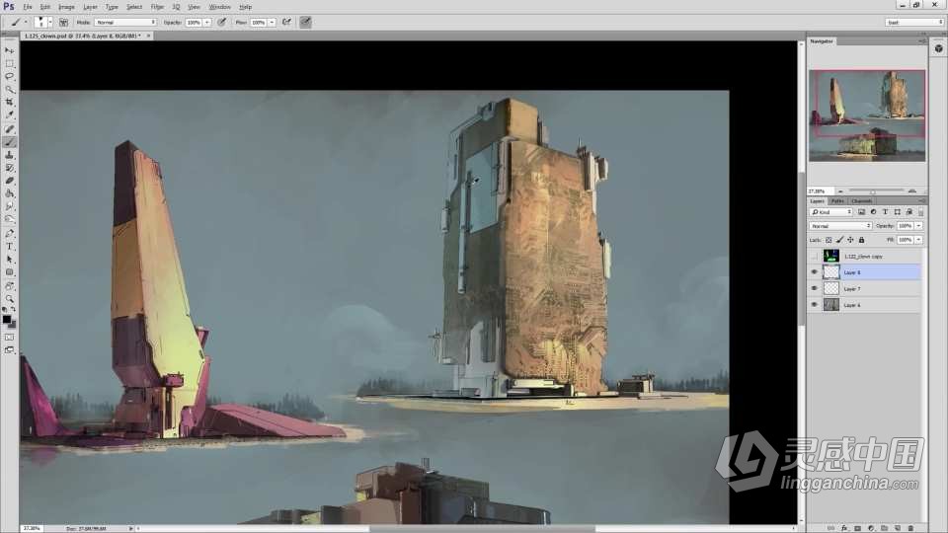Screen dimensions: 948x533
Task: Select the Spot Healing Brush tool
Action: click(x=9, y=128)
